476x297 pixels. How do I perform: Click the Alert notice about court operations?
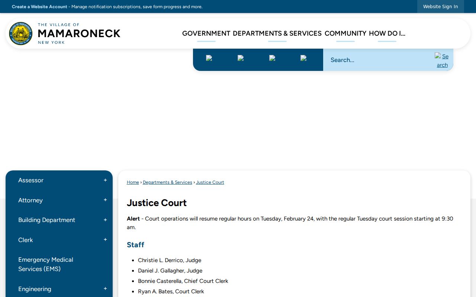pos(290,223)
